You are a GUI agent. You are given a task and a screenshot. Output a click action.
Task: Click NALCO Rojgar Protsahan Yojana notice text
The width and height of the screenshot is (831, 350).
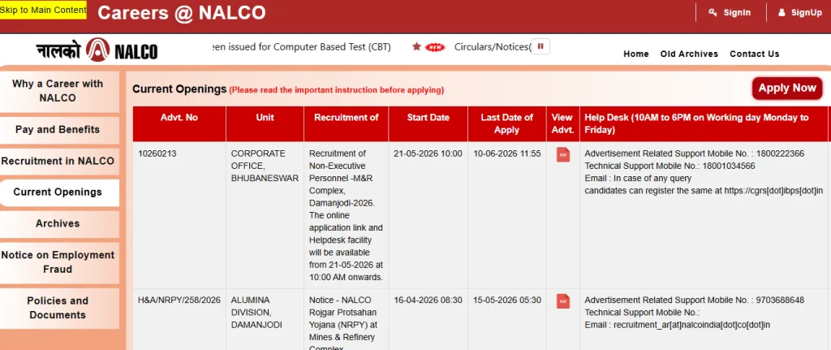click(x=342, y=322)
